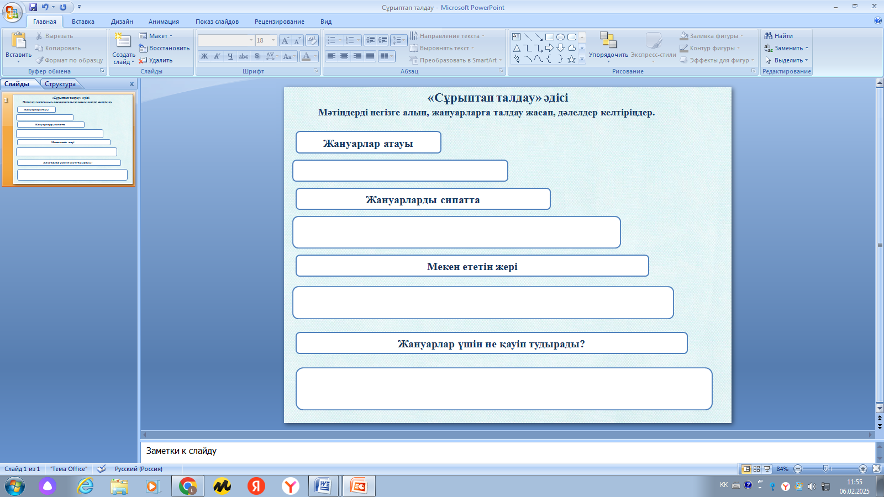
Task: Align text to the right
Action: pos(357,56)
